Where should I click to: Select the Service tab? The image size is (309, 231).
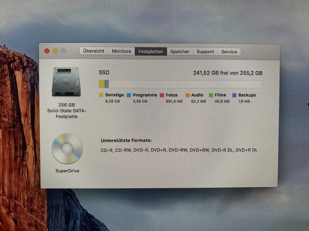229,51
